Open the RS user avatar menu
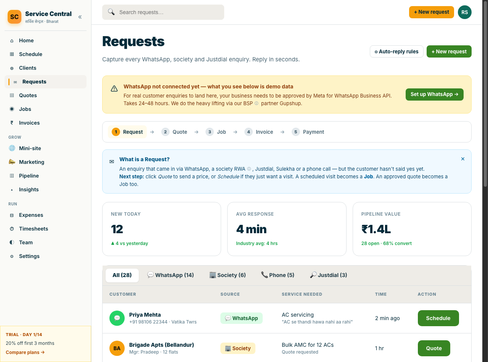The image size is (488, 362). tap(465, 12)
